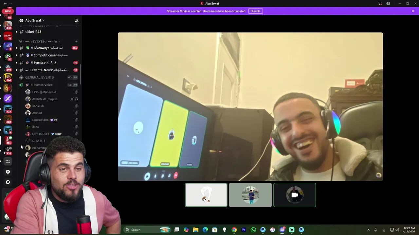Click the NEW badge at top of server list
The height and width of the screenshot is (235, 419).
(x=8, y=11)
